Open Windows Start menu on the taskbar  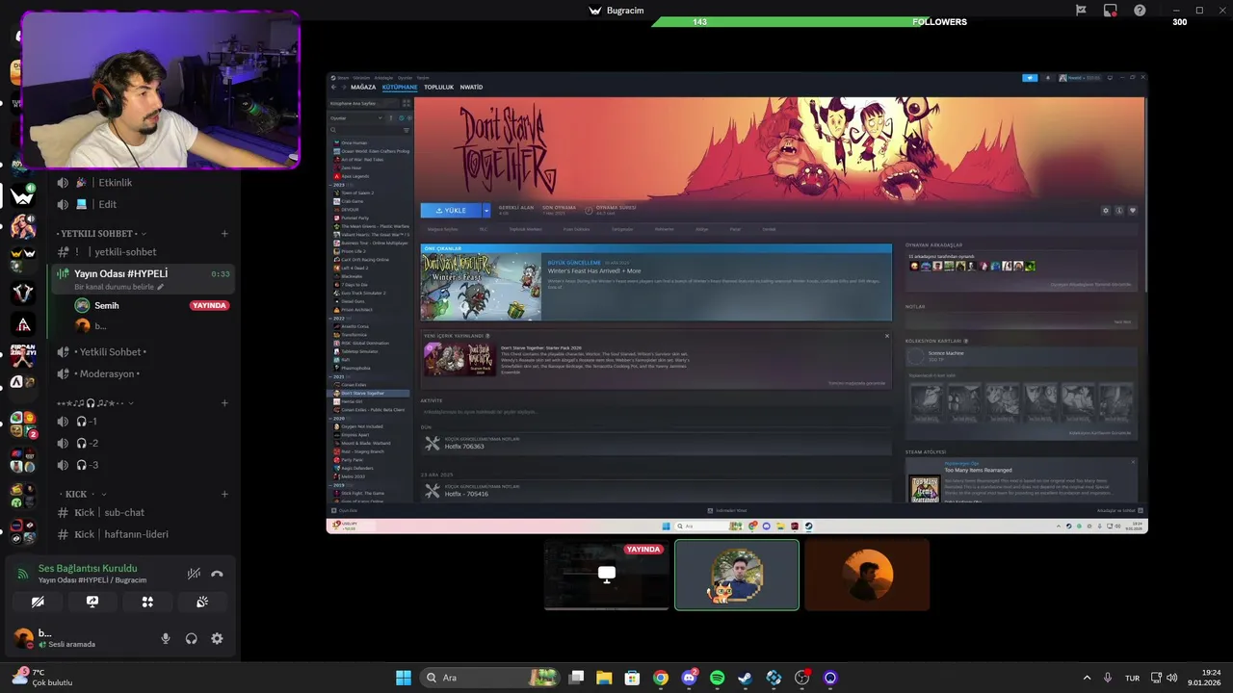[403, 678]
